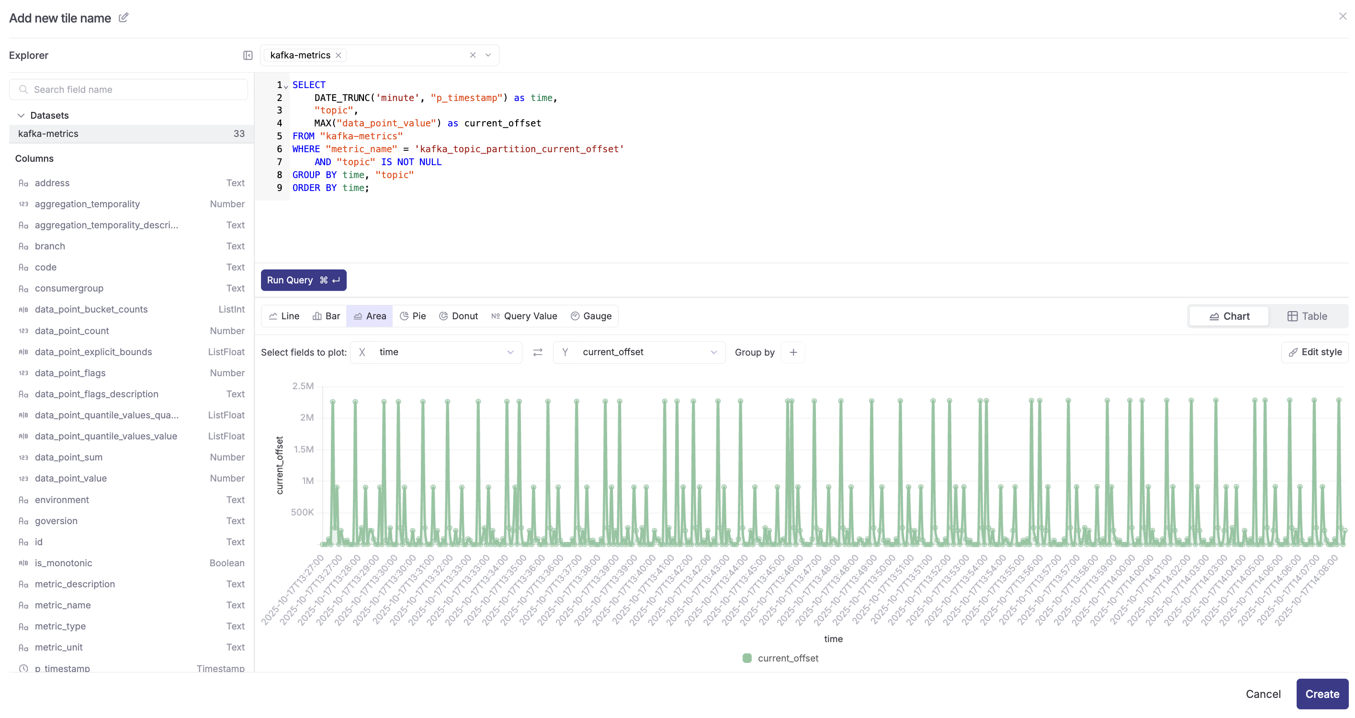1355x718 pixels.
Task: Clear all selected datasets in selector
Action: 473,55
